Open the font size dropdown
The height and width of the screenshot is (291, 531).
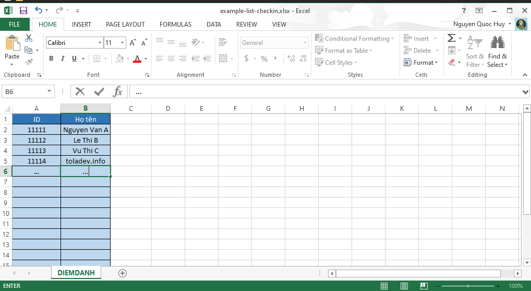[x=122, y=43]
